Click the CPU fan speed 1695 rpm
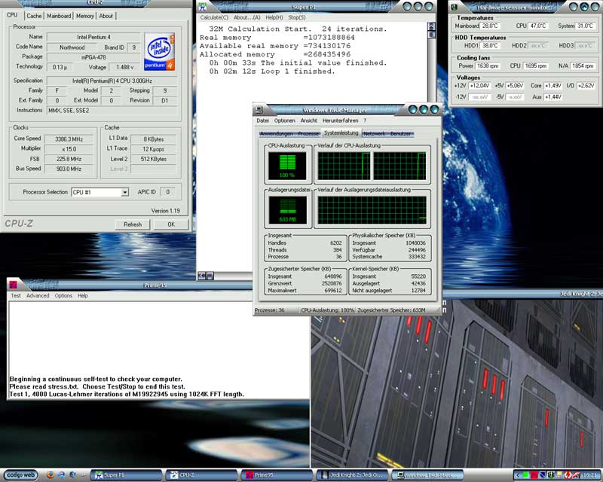This screenshot has height=482, width=603. [536, 66]
